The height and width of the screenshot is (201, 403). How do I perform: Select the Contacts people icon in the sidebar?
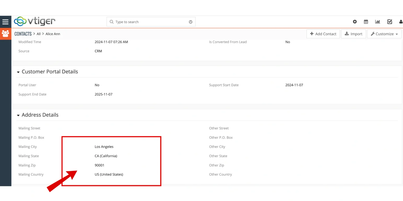click(x=6, y=34)
